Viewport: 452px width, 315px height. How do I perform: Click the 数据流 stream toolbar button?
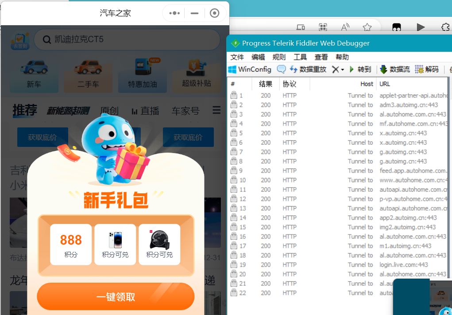[x=395, y=69]
